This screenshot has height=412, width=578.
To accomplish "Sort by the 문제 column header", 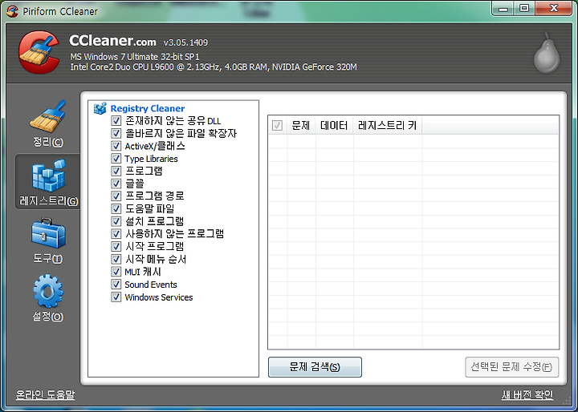I will (301, 126).
